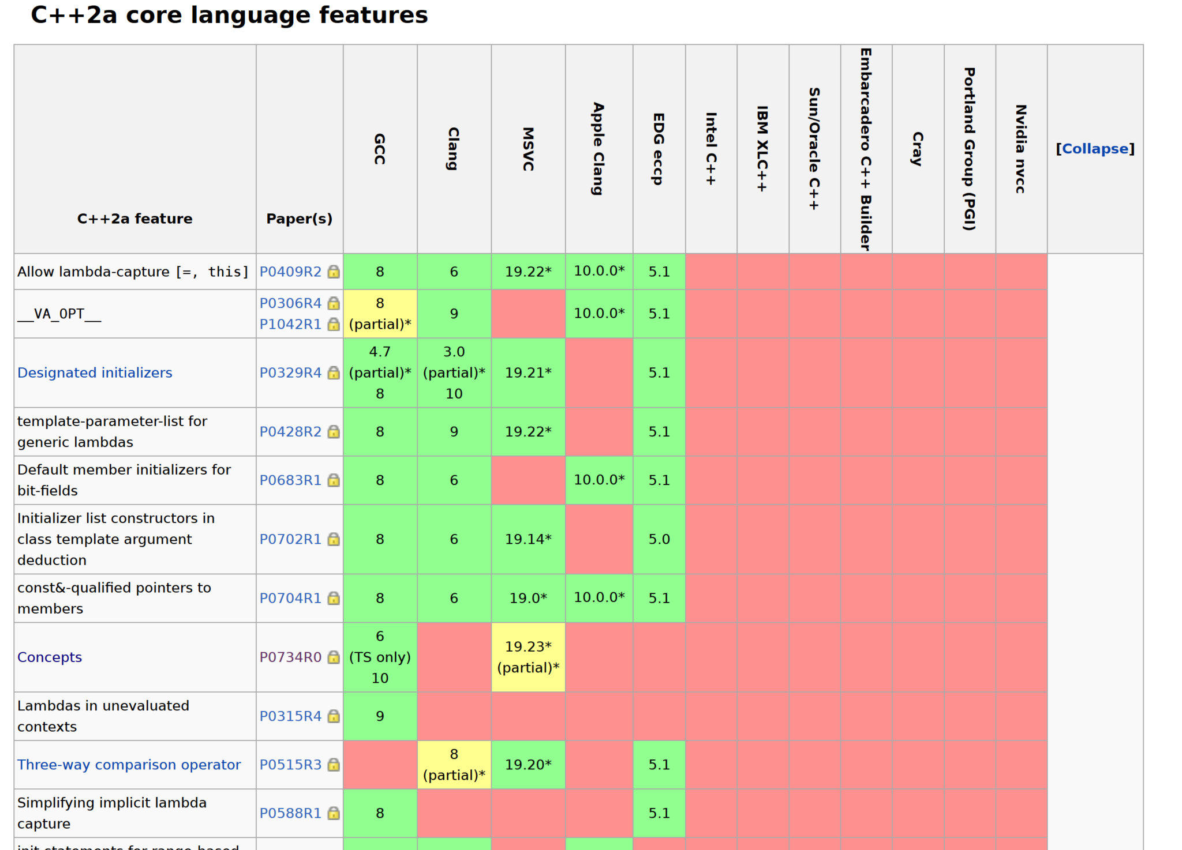This screenshot has width=1182, height=850.
Task: Click the lock icon beside P0588R1
Action: [x=334, y=813]
